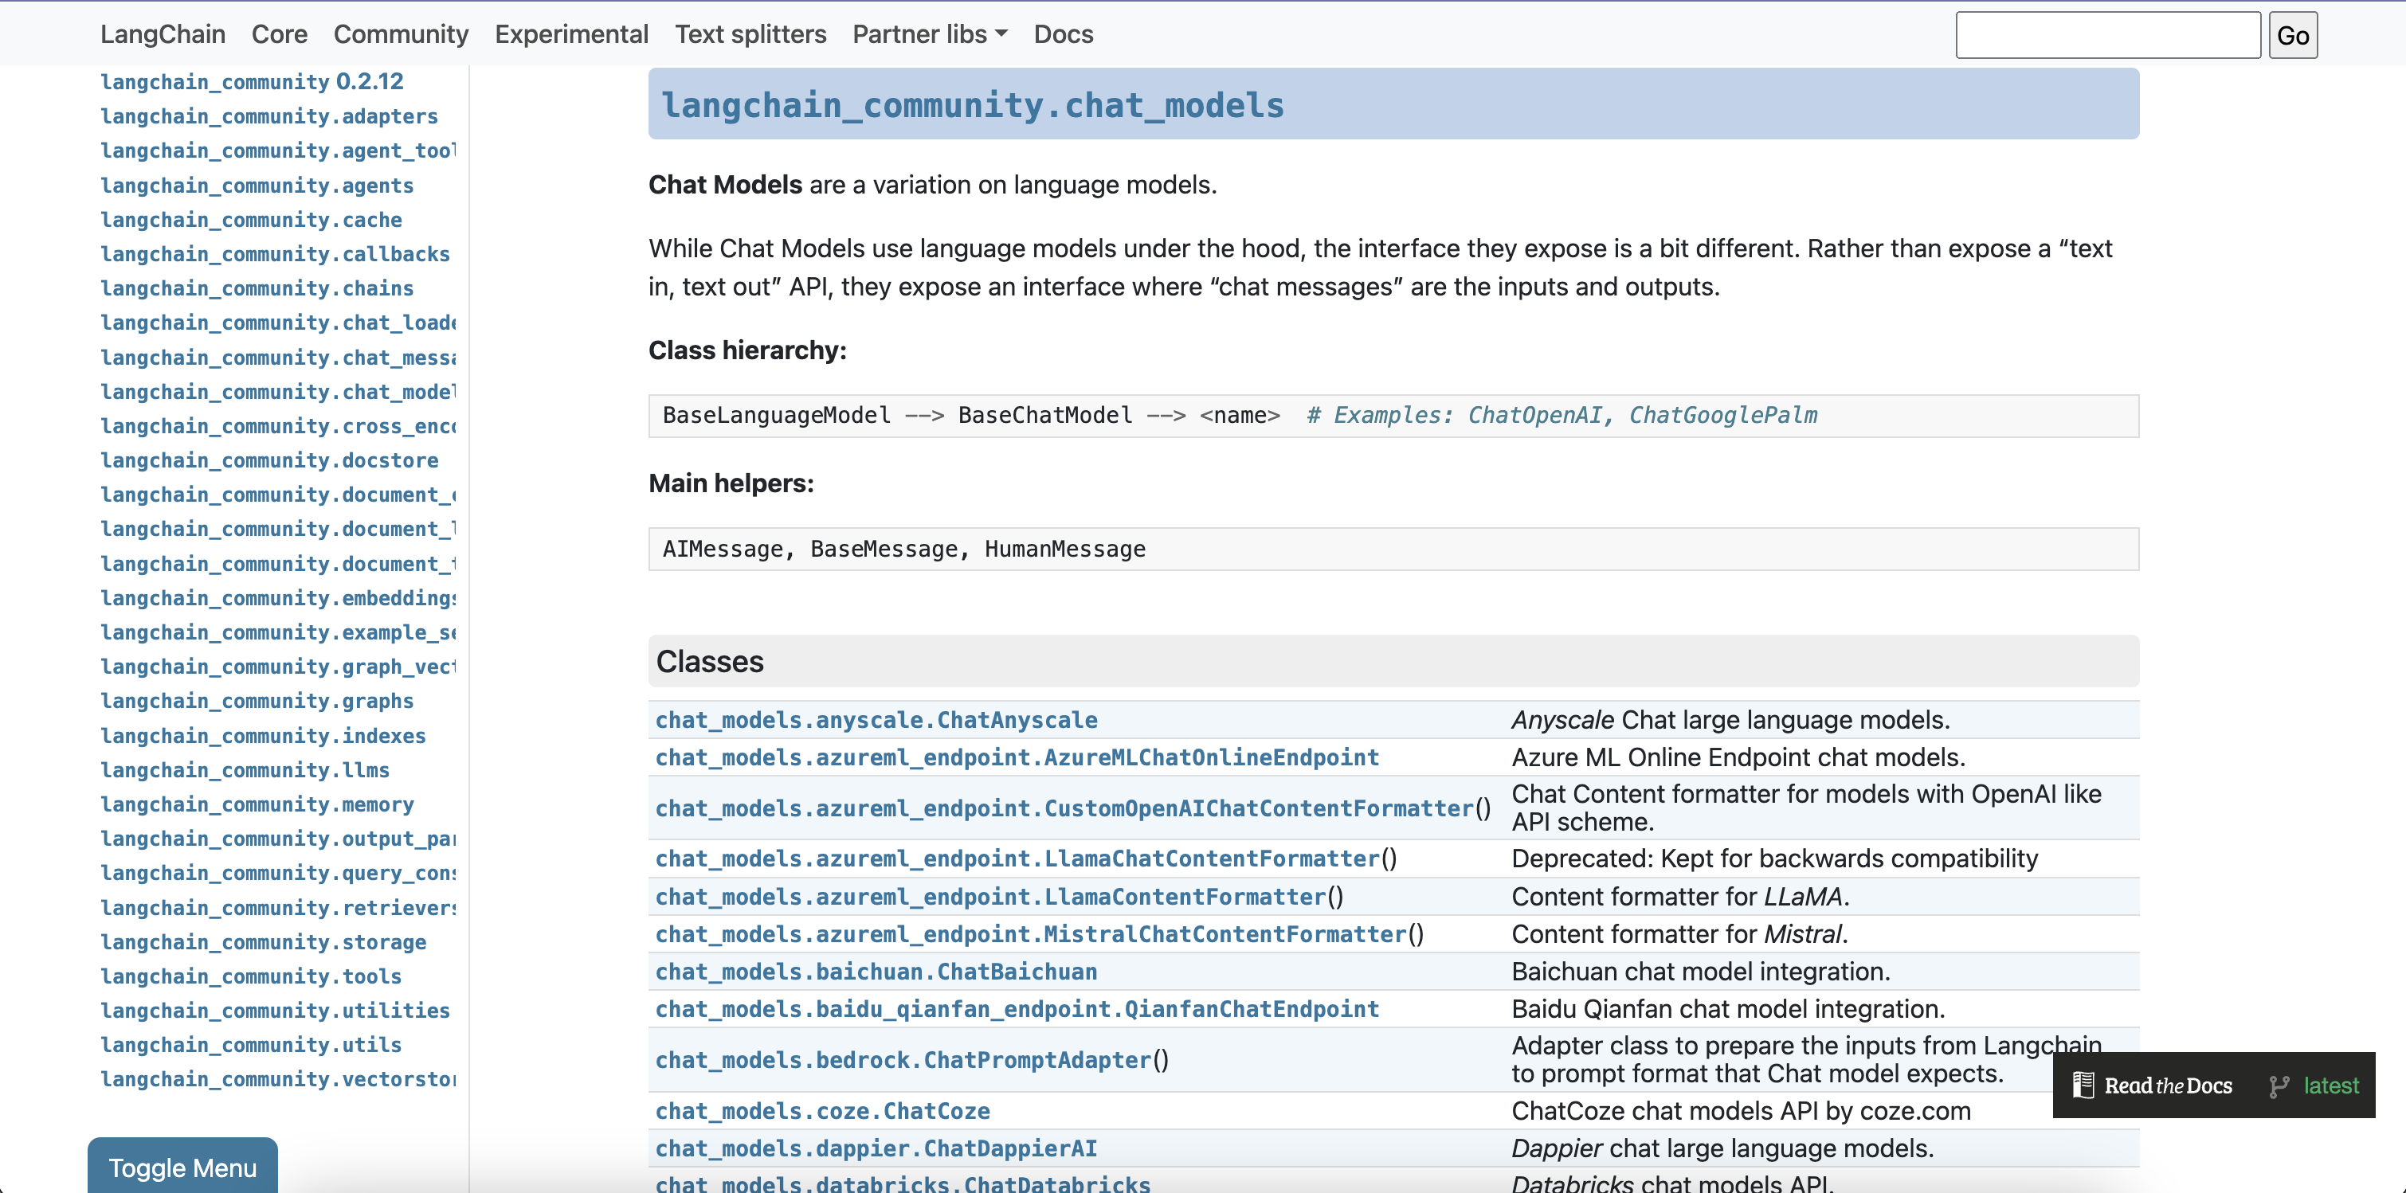2406x1193 pixels.
Task: Navigate to langchain_community.llms sidebar entry
Action: click(x=245, y=770)
